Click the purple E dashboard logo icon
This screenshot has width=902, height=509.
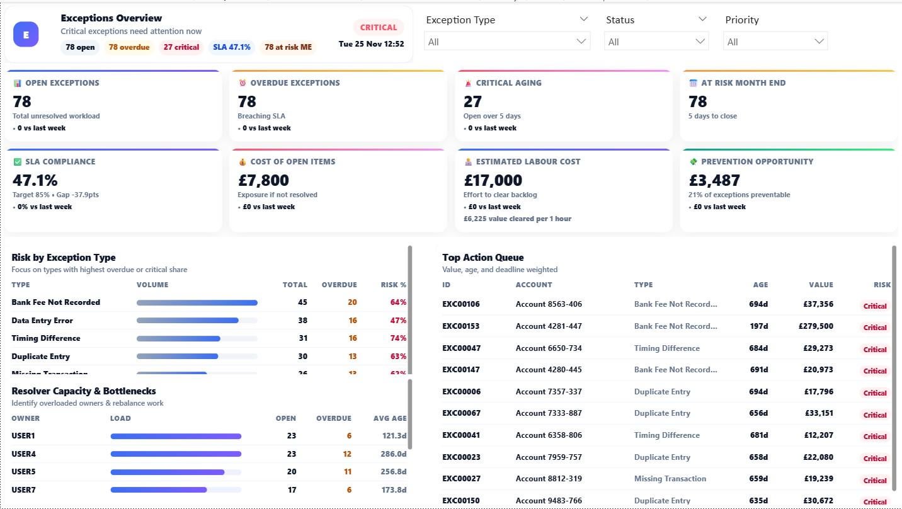[26, 35]
